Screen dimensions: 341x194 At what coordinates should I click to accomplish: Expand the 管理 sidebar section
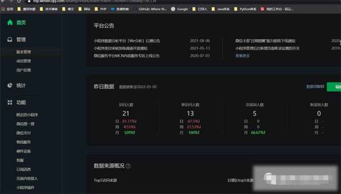pos(21,39)
